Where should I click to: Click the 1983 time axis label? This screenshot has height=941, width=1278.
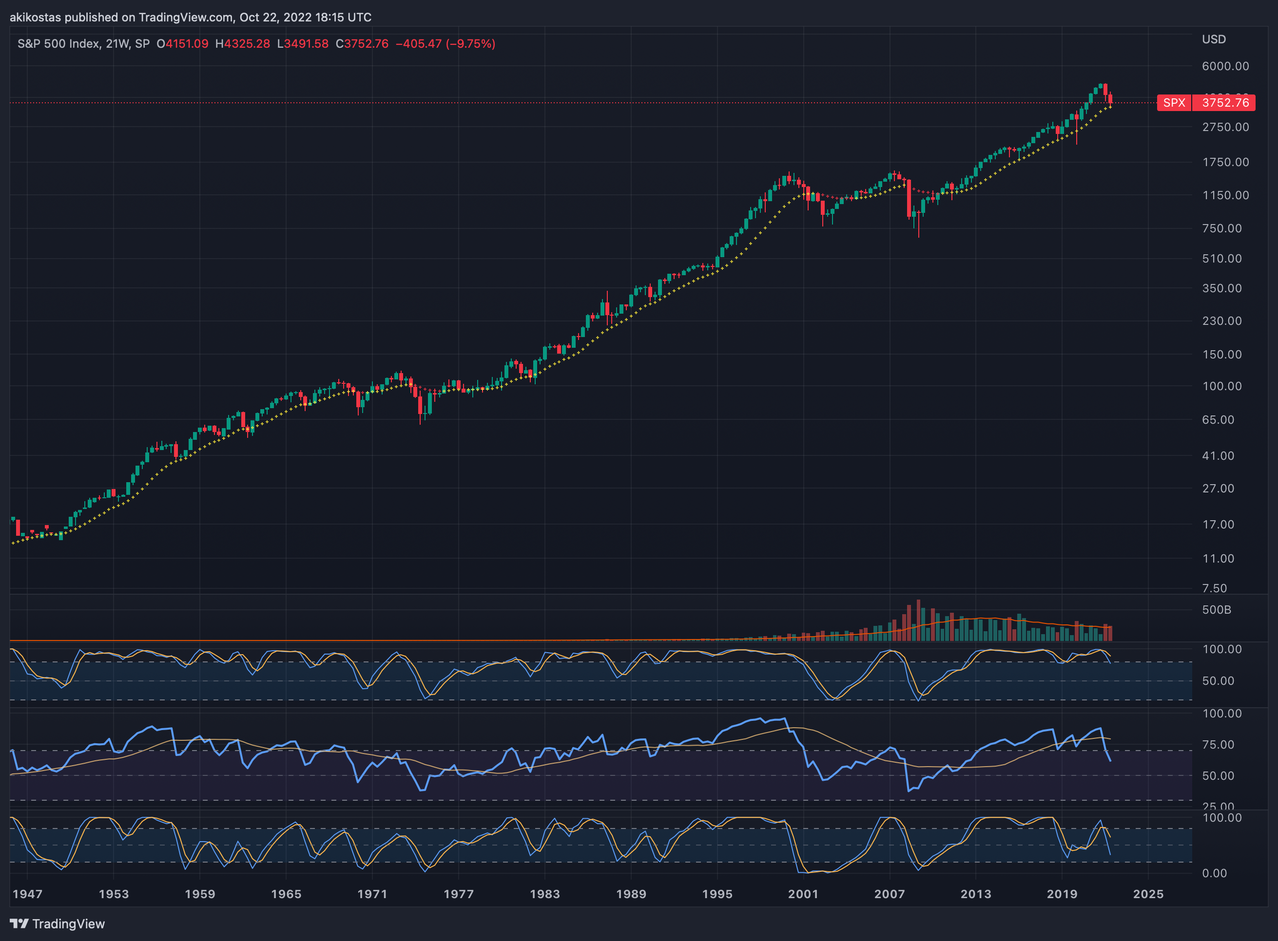[545, 894]
